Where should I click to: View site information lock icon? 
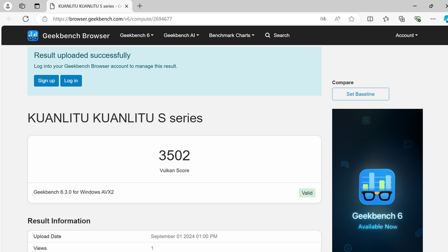coord(45,19)
